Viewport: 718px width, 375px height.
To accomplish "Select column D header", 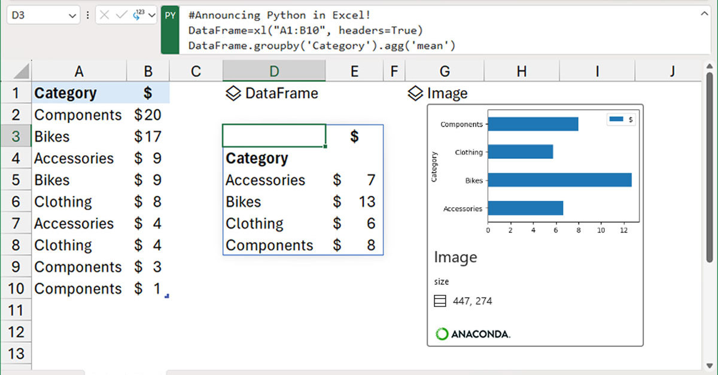I will tap(273, 72).
